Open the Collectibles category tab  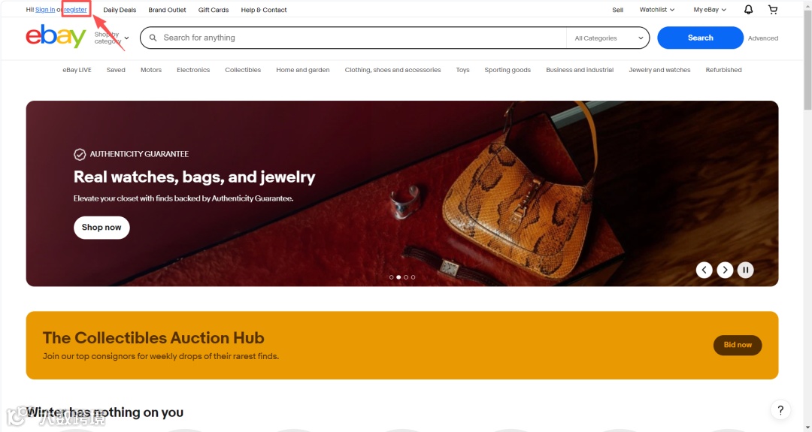tap(243, 70)
